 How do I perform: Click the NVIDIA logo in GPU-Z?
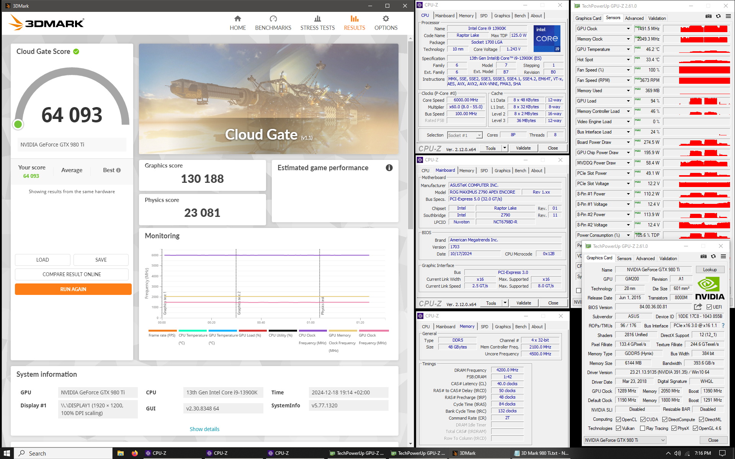709,289
